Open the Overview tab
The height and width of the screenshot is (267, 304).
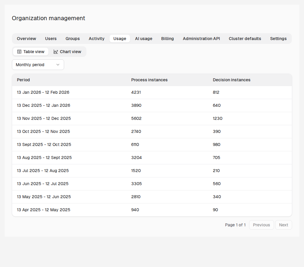26,39
